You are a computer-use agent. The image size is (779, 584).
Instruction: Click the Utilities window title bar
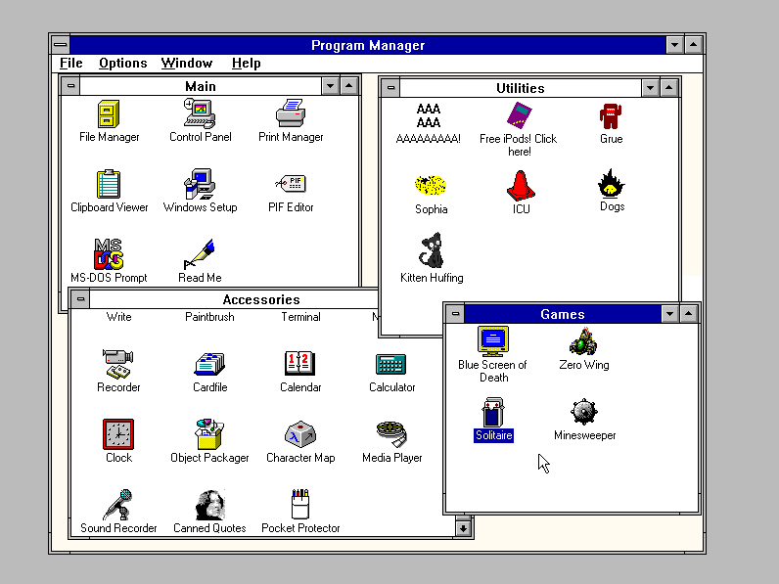point(521,88)
